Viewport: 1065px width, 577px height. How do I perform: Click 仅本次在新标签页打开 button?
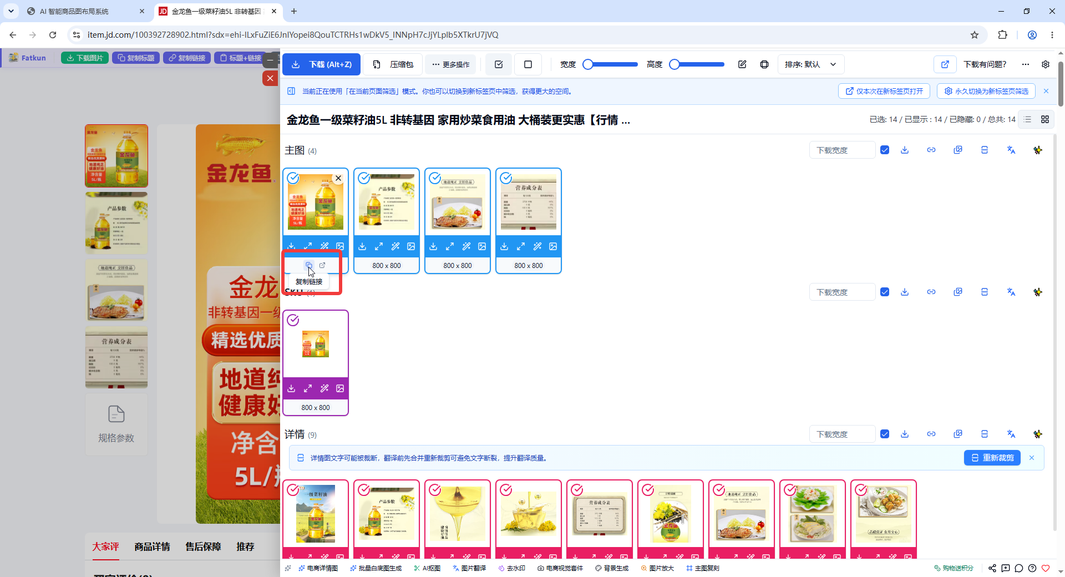(x=884, y=91)
